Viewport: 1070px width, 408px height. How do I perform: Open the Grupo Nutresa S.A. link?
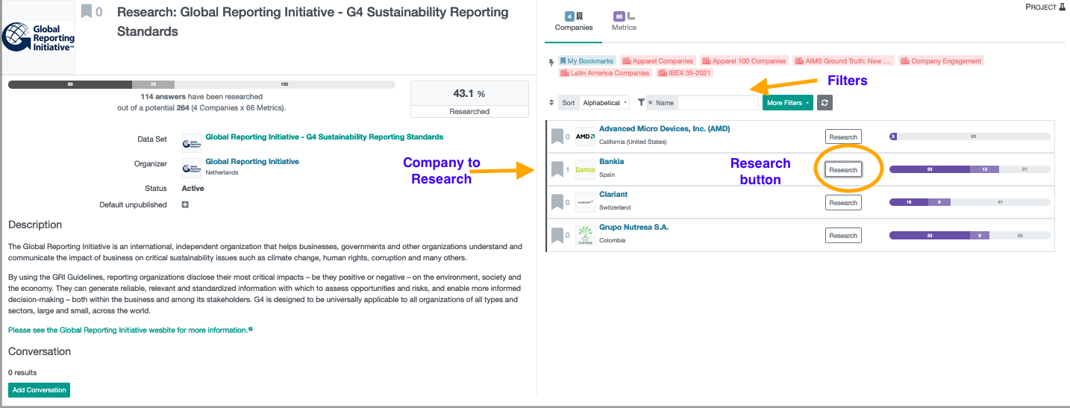633,227
